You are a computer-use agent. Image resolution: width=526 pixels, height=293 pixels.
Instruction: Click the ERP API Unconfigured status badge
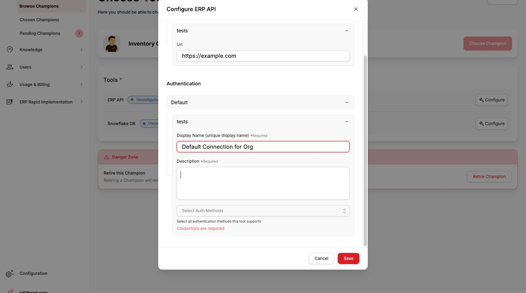pyautogui.click(x=144, y=100)
